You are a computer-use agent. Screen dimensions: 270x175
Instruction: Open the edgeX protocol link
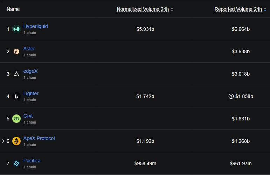(x=30, y=71)
